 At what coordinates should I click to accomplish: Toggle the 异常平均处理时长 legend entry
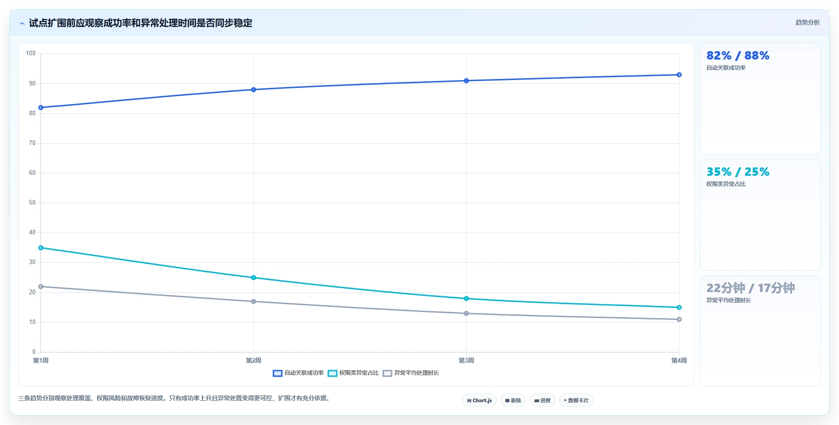tap(411, 373)
